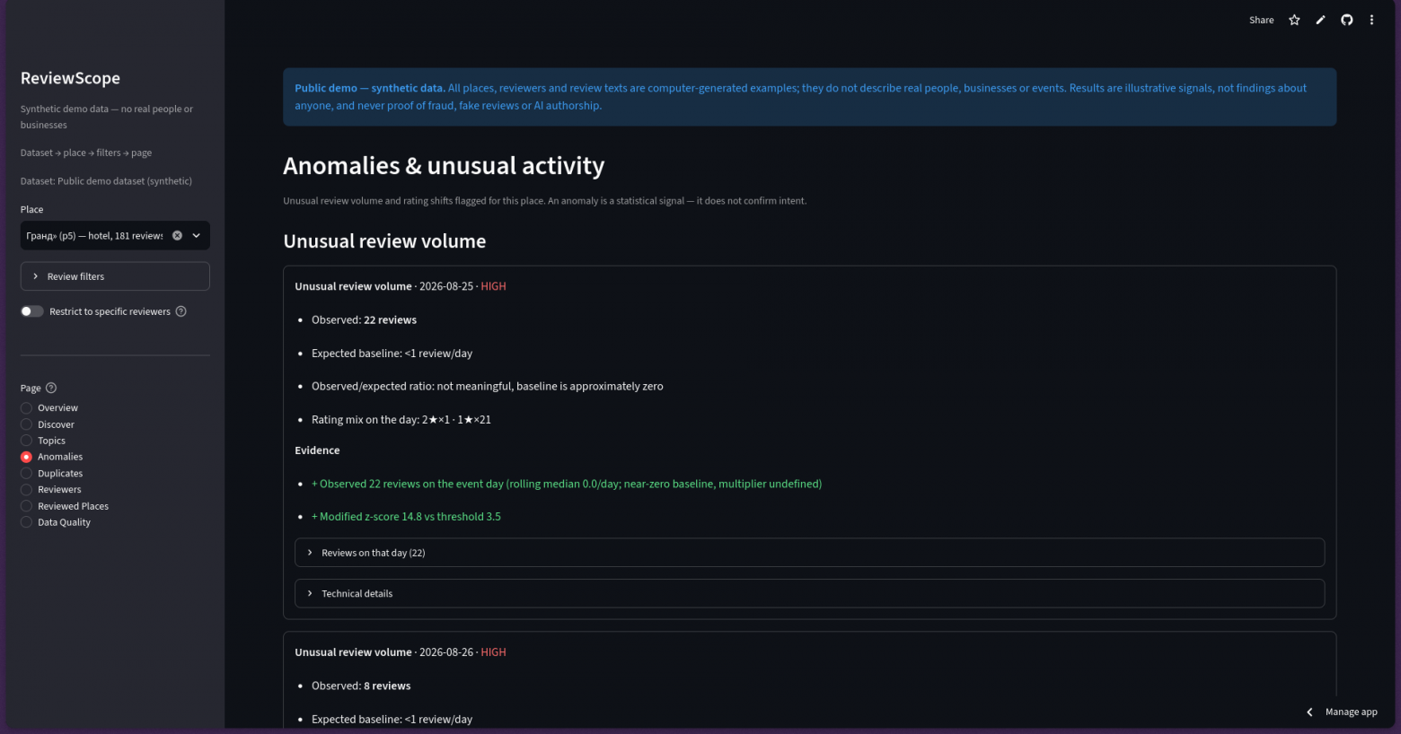
Task: Click the help icon next to Page
Action: coord(51,388)
